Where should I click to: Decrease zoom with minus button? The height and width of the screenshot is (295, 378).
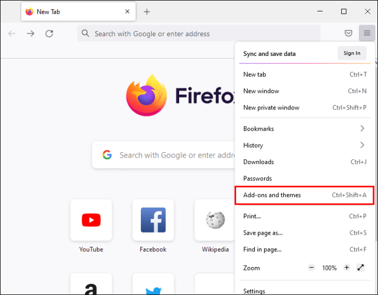(312, 268)
